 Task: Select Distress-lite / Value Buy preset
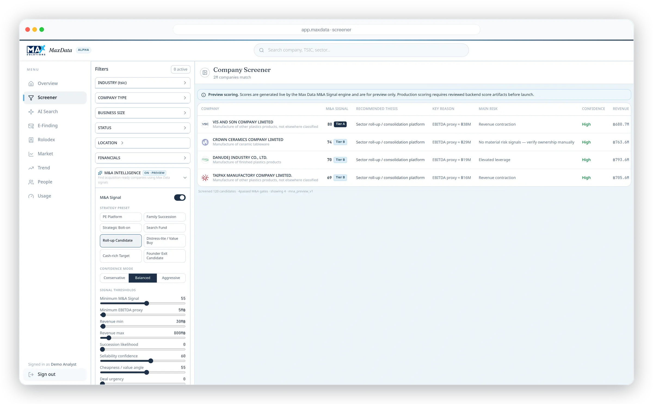(165, 241)
